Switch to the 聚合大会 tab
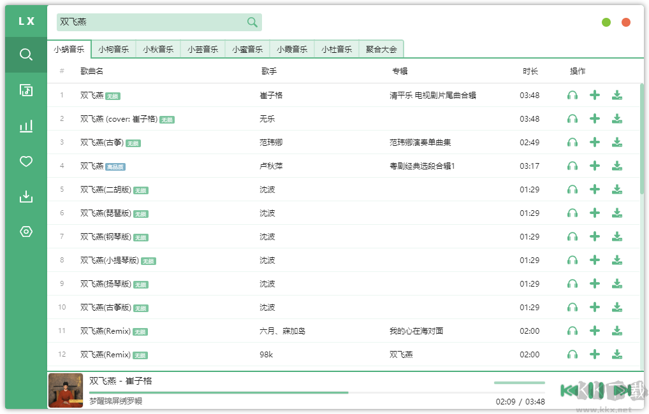The width and height of the screenshot is (649, 414). click(x=381, y=49)
